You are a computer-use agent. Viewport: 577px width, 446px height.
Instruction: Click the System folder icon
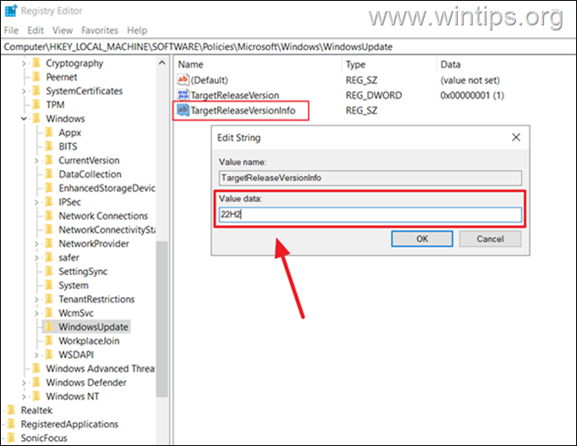pos(49,285)
